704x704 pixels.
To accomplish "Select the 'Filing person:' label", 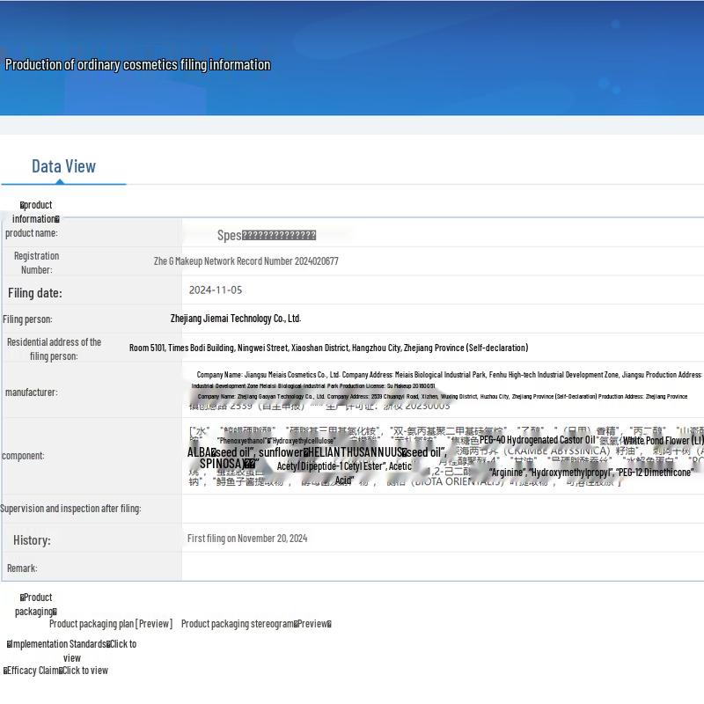I will pyautogui.click(x=27, y=319).
